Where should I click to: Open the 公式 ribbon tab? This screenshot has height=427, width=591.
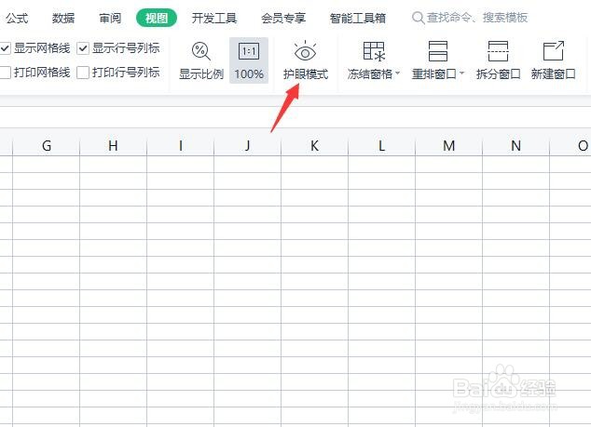(17, 18)
